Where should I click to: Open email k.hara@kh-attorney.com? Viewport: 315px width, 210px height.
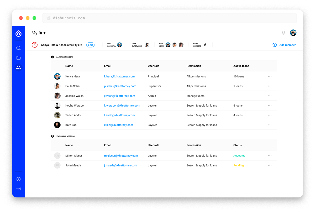pos(119,76)
